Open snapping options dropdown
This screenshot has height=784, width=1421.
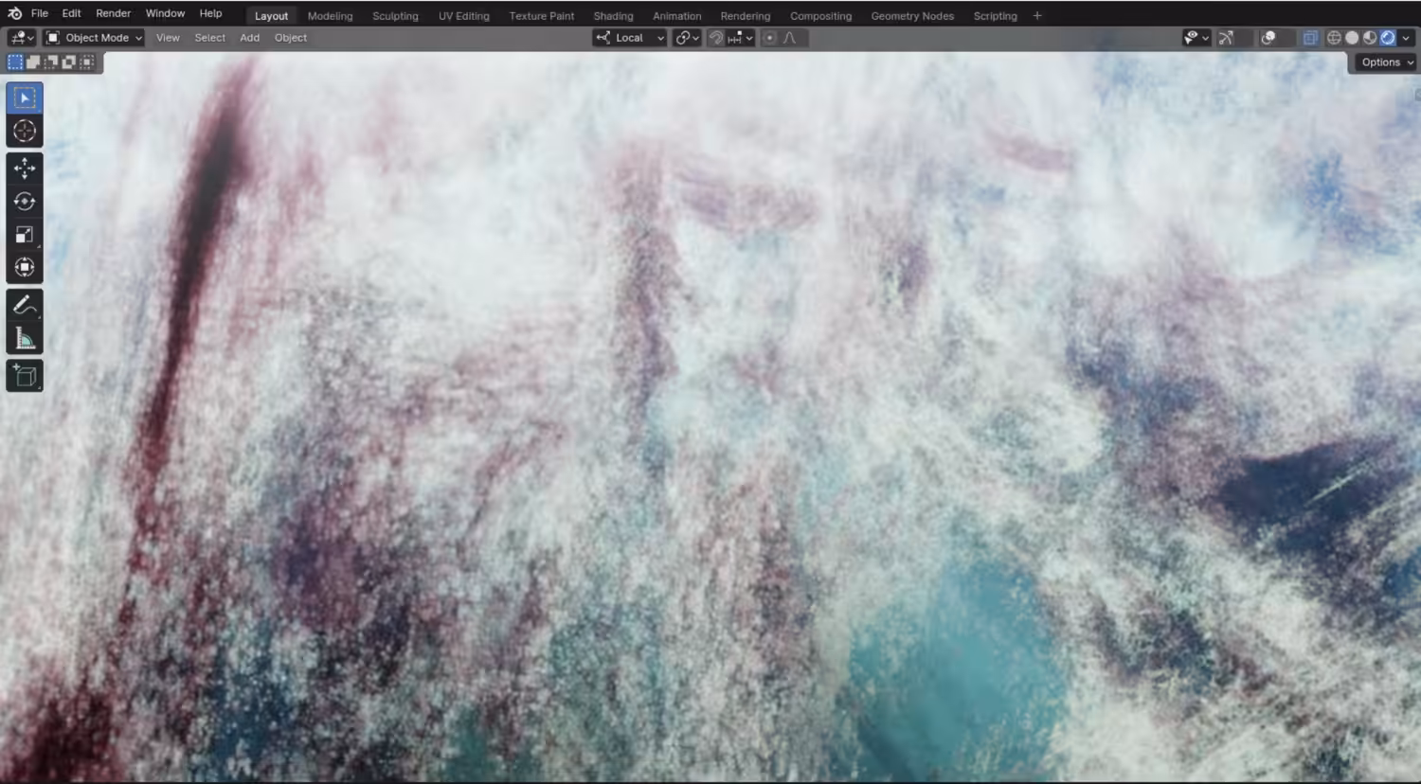coord(741,38)
